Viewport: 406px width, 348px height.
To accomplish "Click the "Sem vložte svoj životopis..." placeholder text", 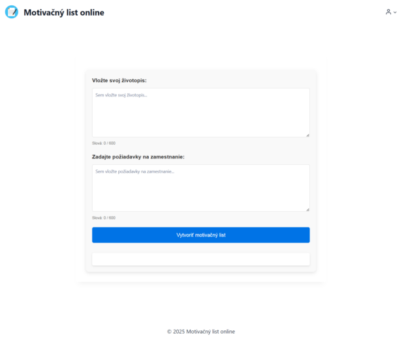I will point(121,95).
